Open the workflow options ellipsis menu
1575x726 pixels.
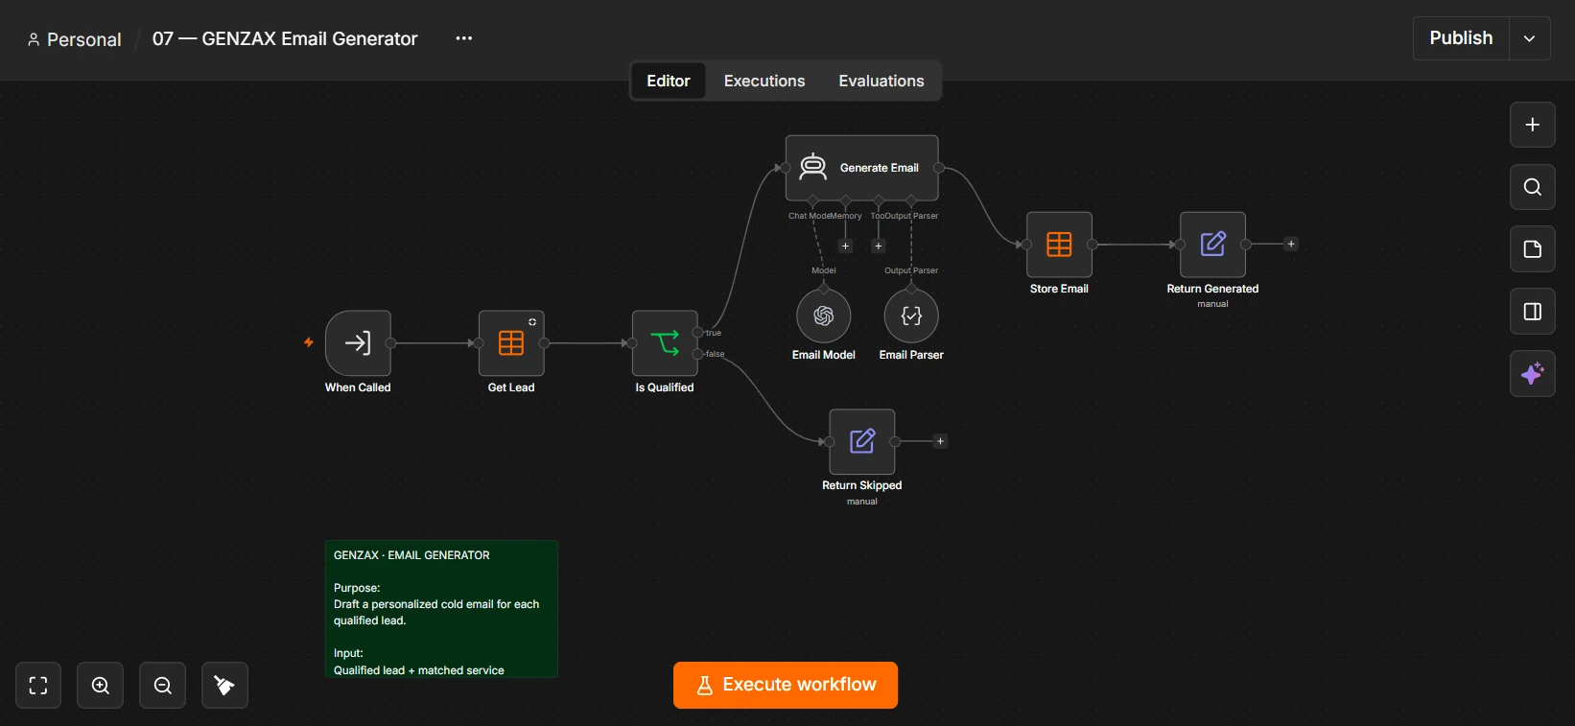pos(464,38)
